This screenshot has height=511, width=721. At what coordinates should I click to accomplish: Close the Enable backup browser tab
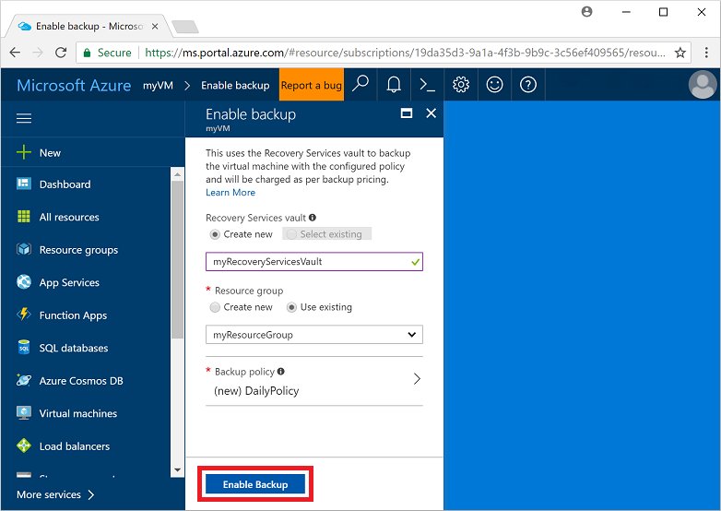tap(155, 26)
